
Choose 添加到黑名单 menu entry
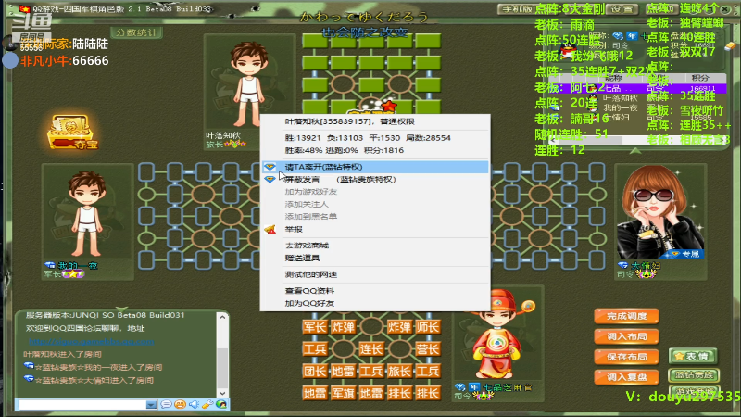click(x=375, y=217)
